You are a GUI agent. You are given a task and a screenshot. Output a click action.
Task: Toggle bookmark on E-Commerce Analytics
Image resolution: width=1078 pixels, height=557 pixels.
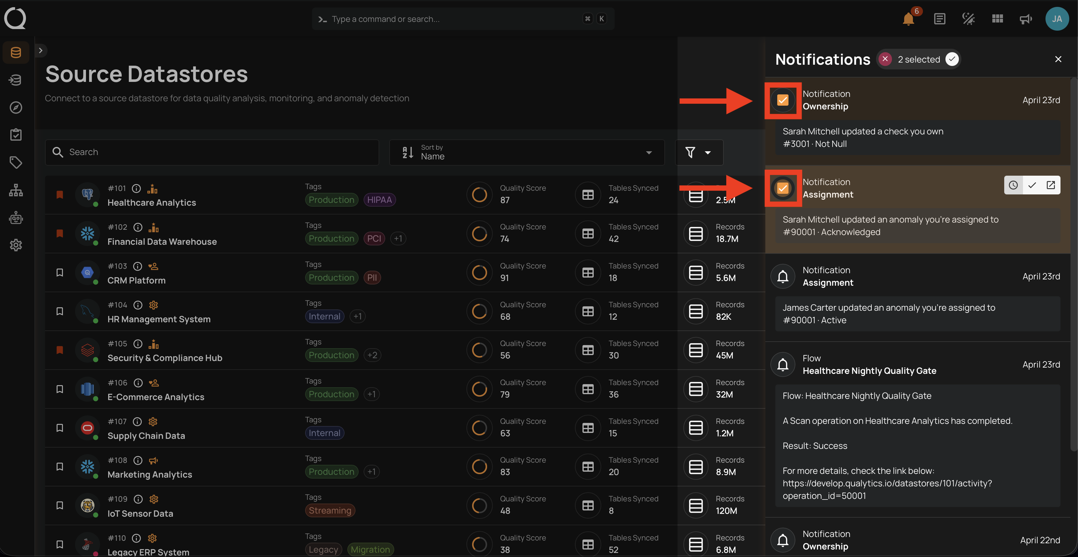point(60,389)
